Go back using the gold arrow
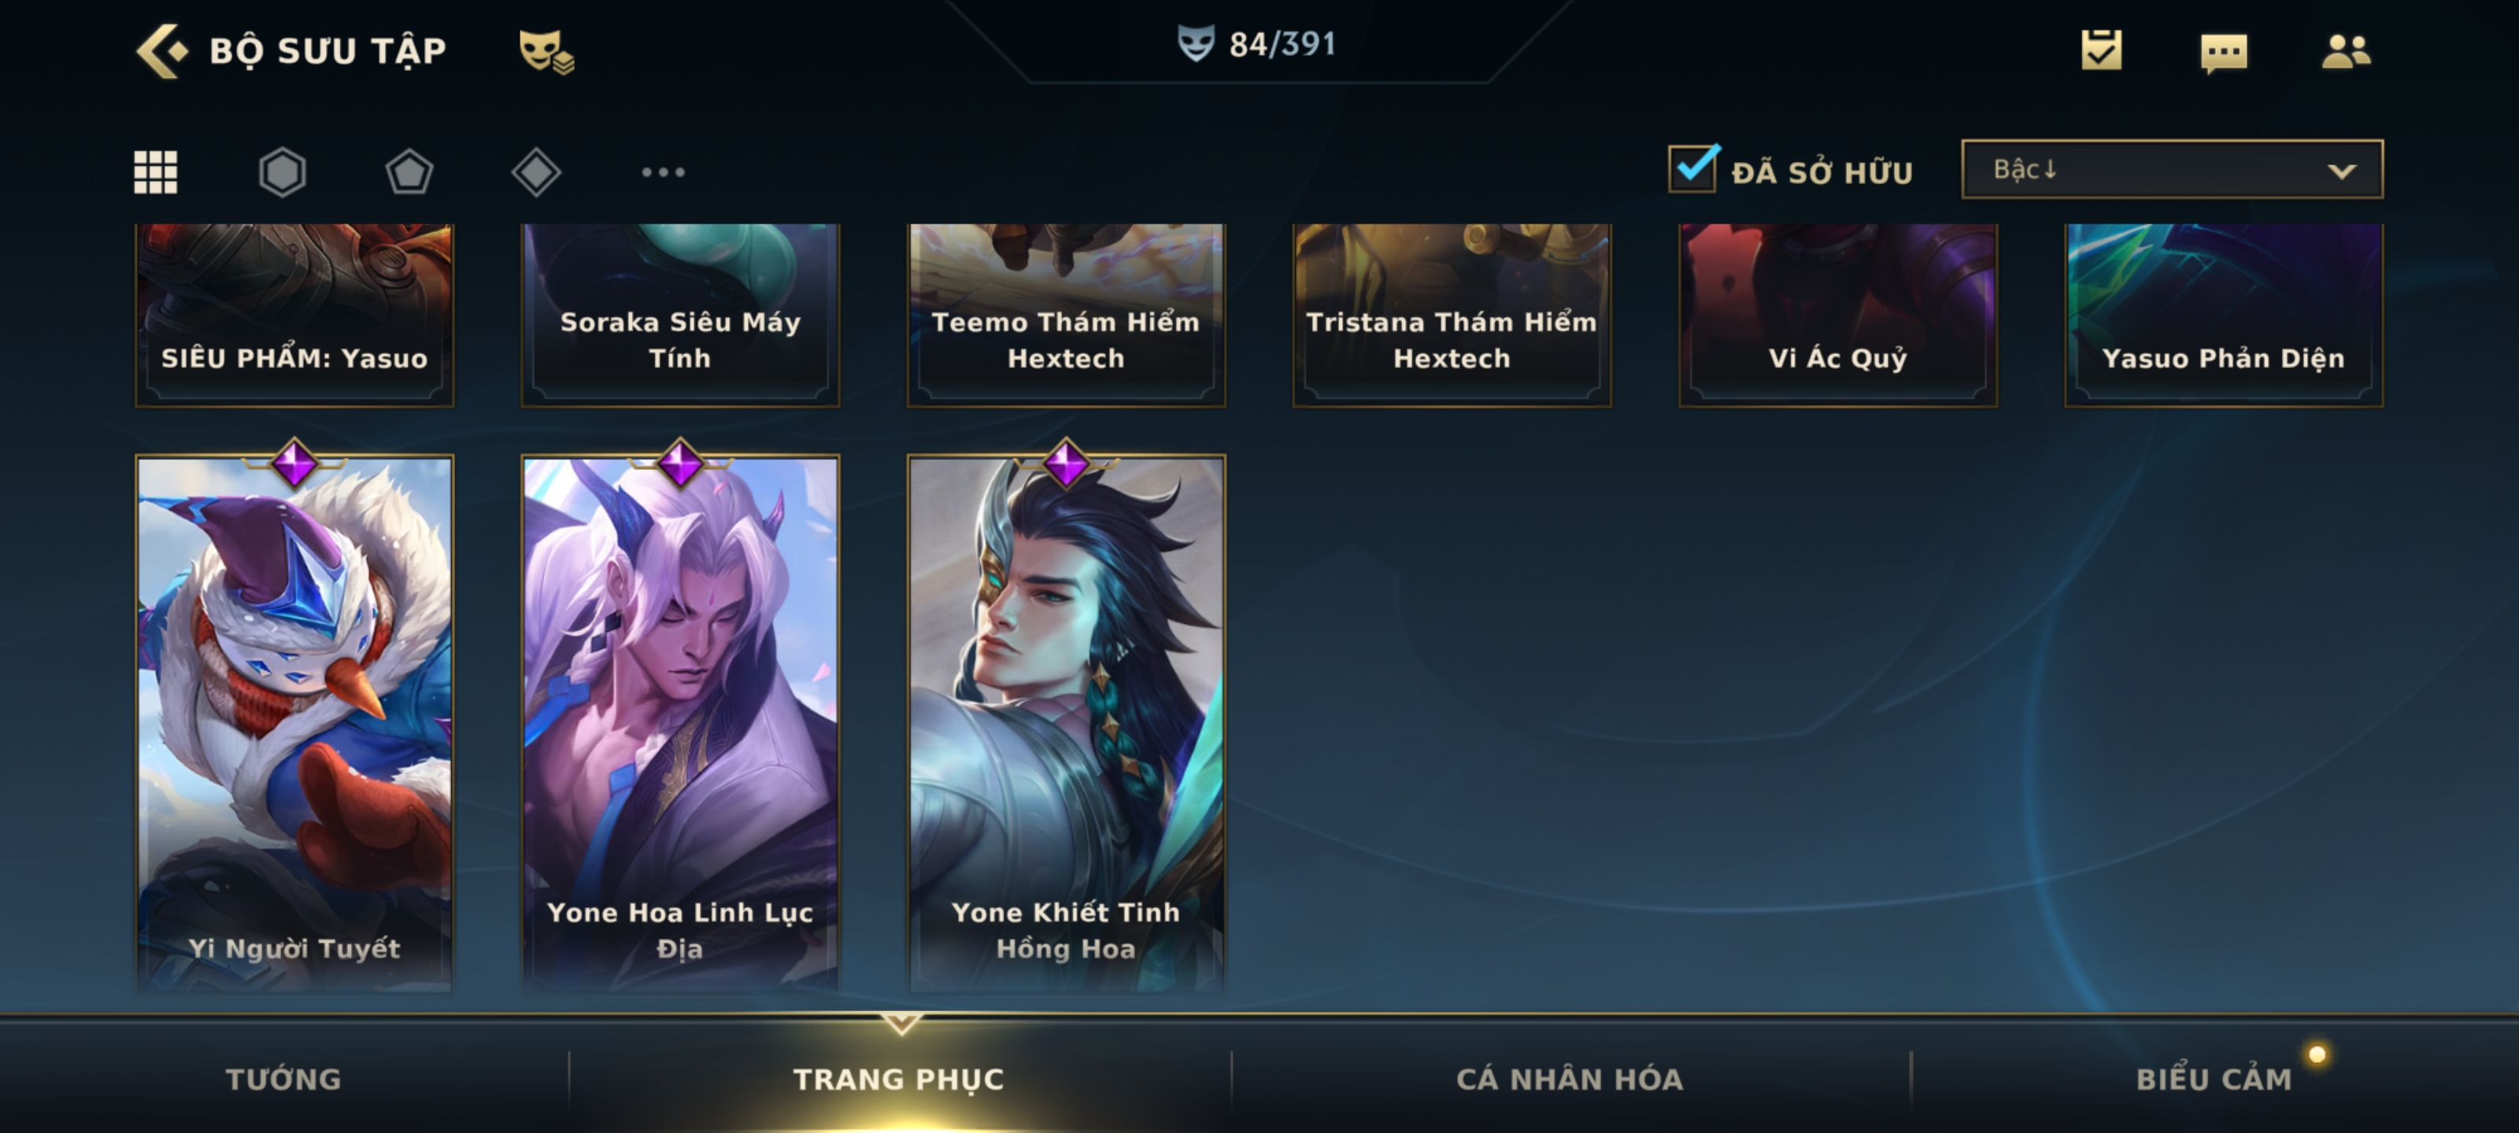The image size is (2519, 1133). click(x=161, y=51)
